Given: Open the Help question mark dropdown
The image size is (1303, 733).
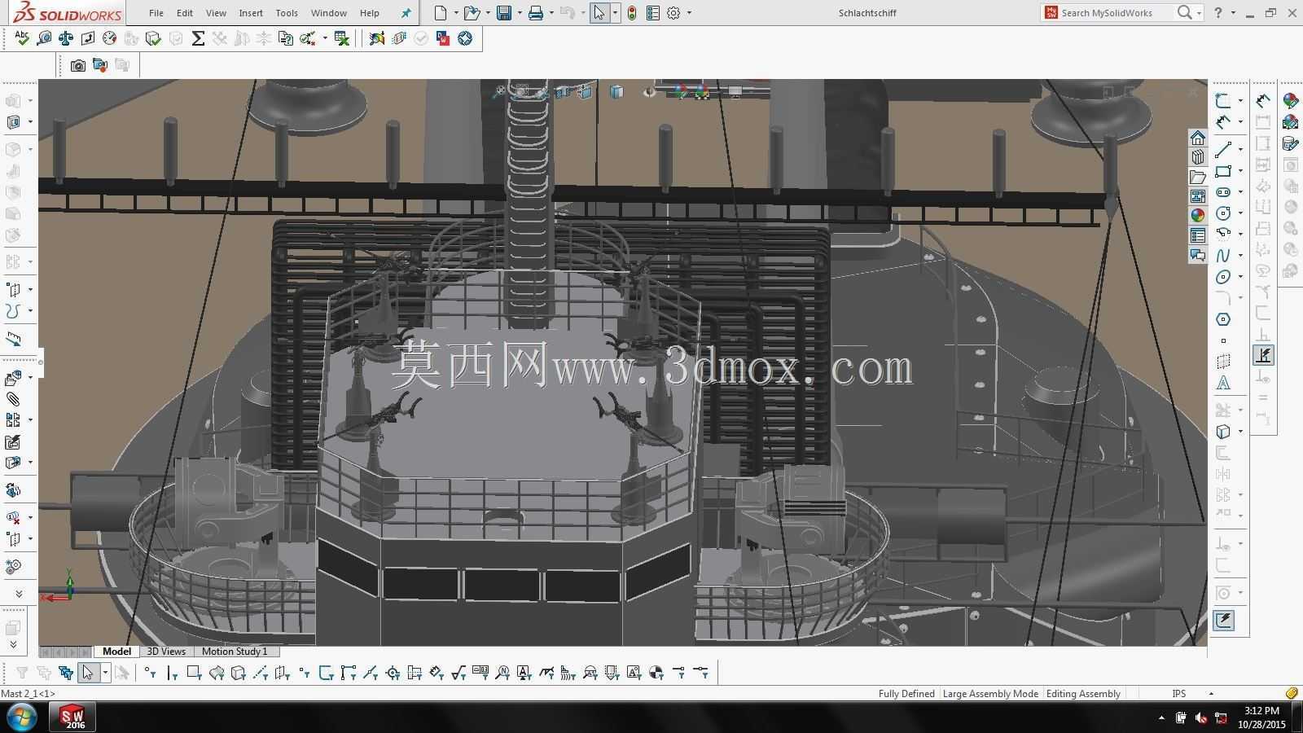Looking at the screenshot, I should click(x=1233, y=13).
